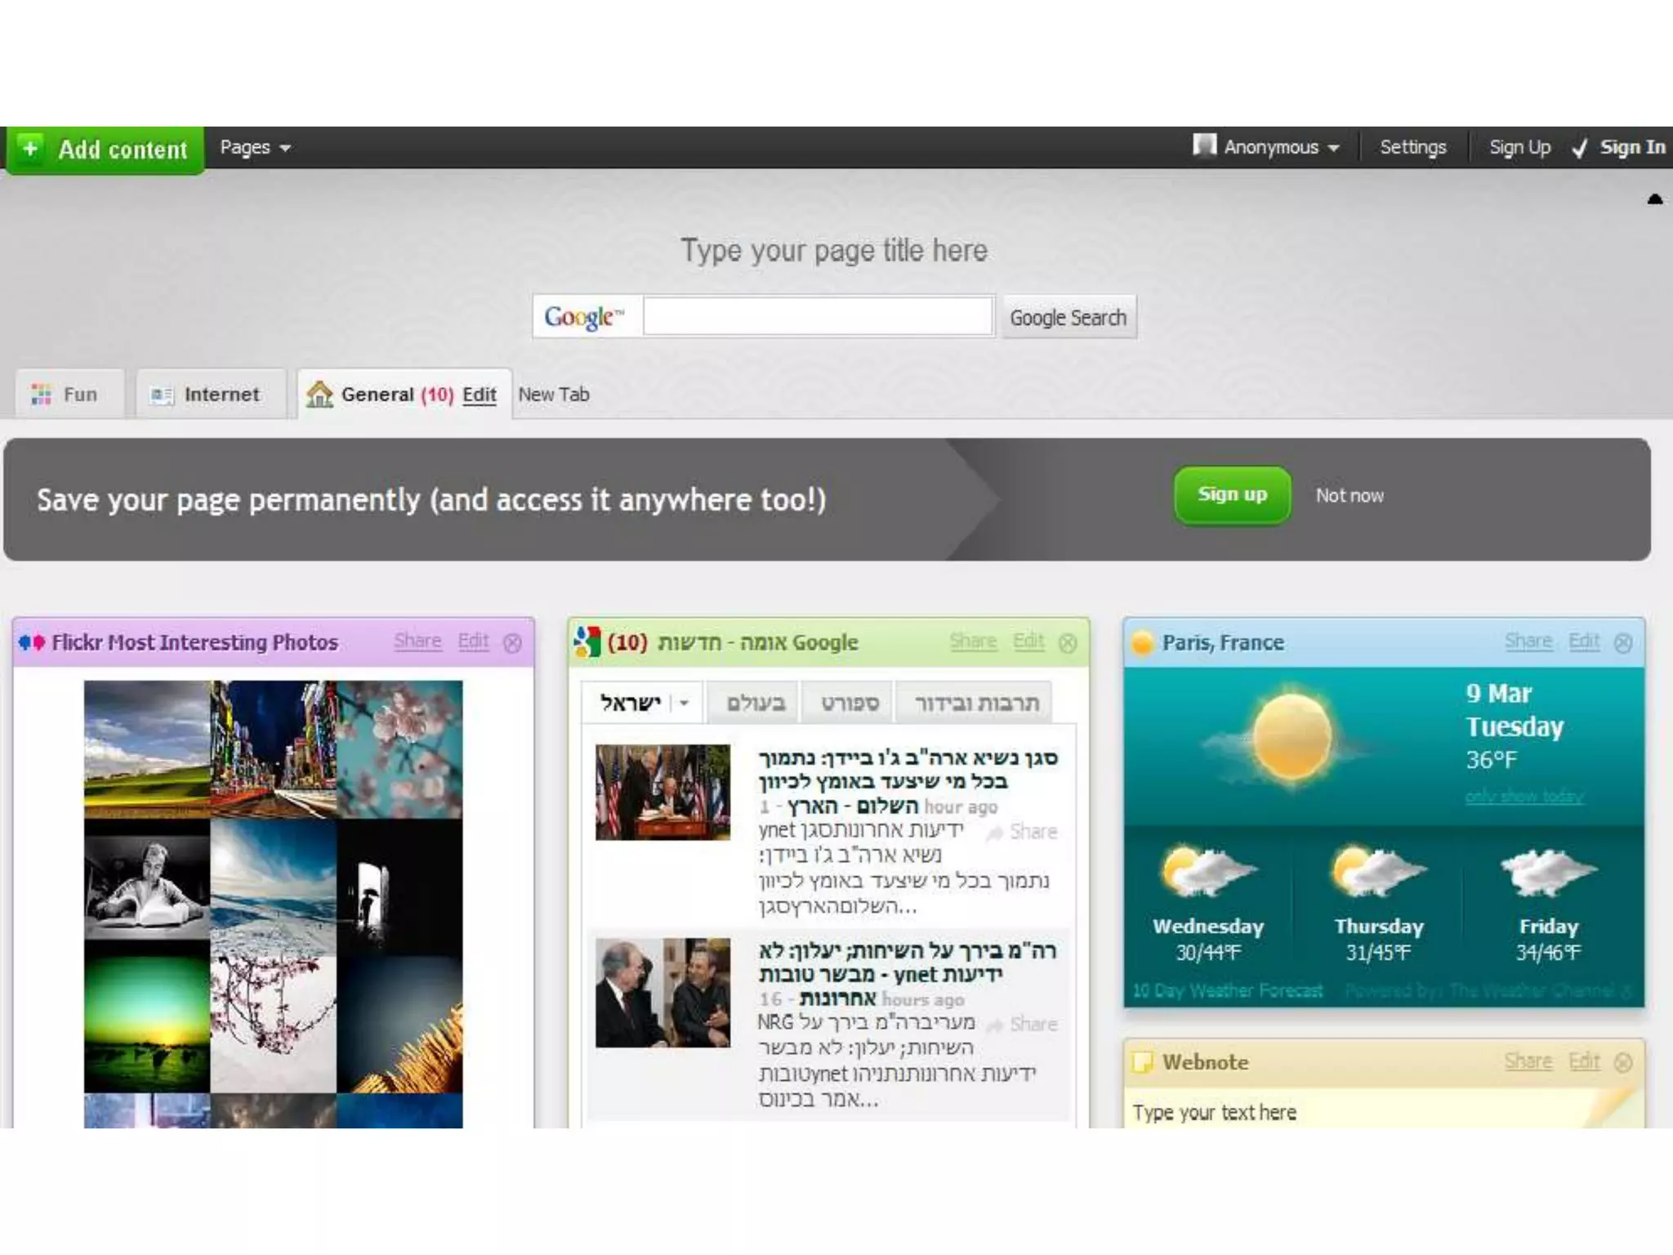
Task: Click the house icon on General tab
Action: [x=319, y=395]
